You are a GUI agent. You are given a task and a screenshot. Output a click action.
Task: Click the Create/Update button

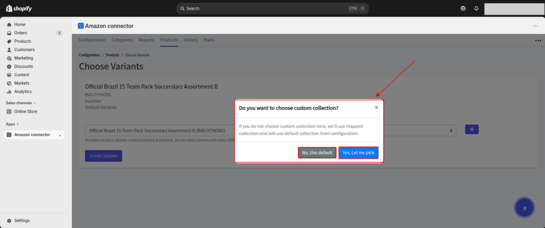tap(104, 156)
